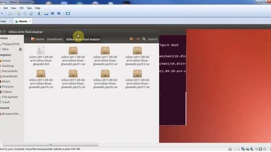Select the gnueabi.part7.rar archive
This screenshot has width=271, height=152.
coord(137,79)
